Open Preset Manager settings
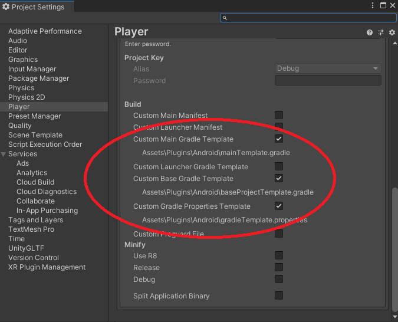 coord(35,116)
